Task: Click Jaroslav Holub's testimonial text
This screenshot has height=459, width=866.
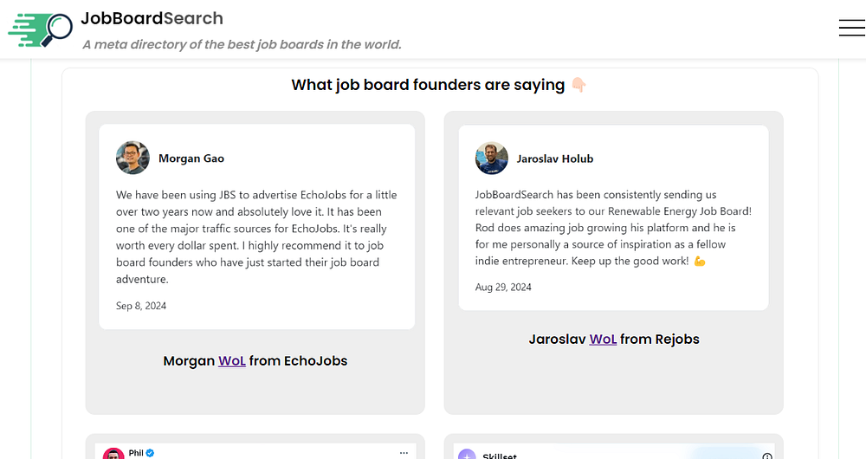Action: point(613,228)
